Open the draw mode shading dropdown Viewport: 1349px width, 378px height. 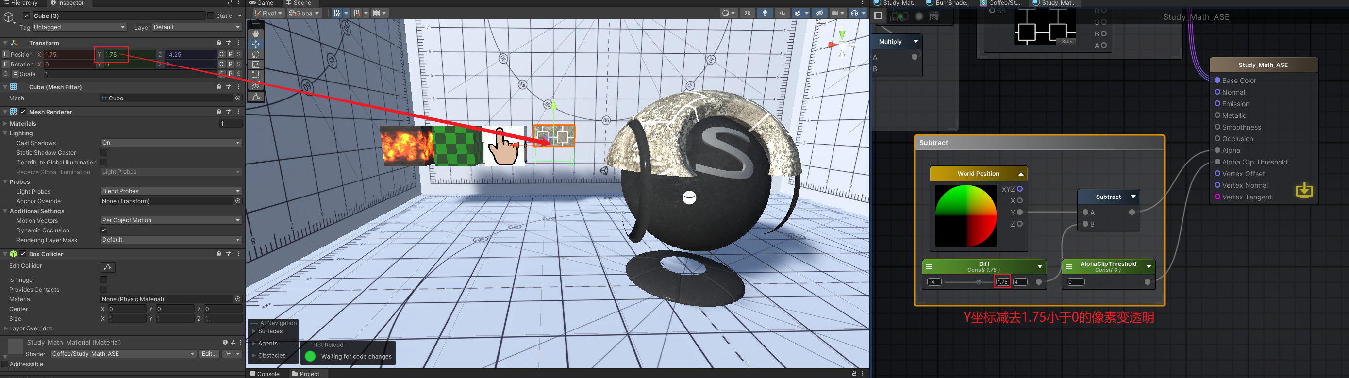728,13
